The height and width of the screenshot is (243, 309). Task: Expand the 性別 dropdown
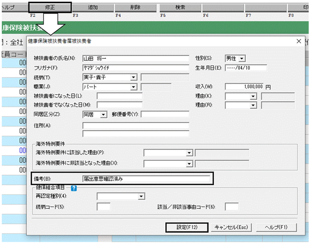[x=242, y=58]
